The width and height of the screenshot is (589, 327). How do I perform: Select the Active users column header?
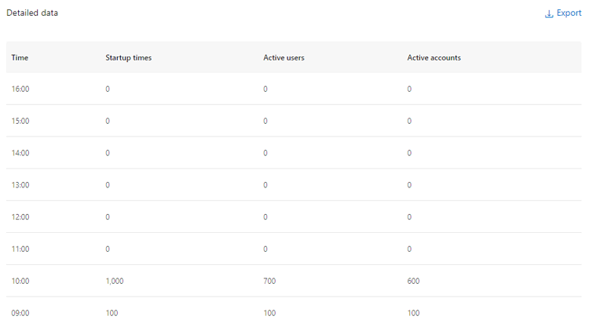point(284,58)
